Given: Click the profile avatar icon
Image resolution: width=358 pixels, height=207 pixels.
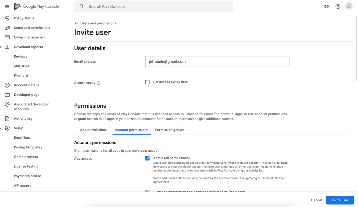Looking at the screenshot, I should point(349,6).
